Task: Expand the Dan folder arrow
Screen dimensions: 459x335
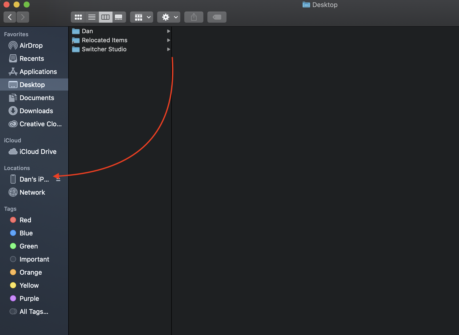Action: pos(168,31)
